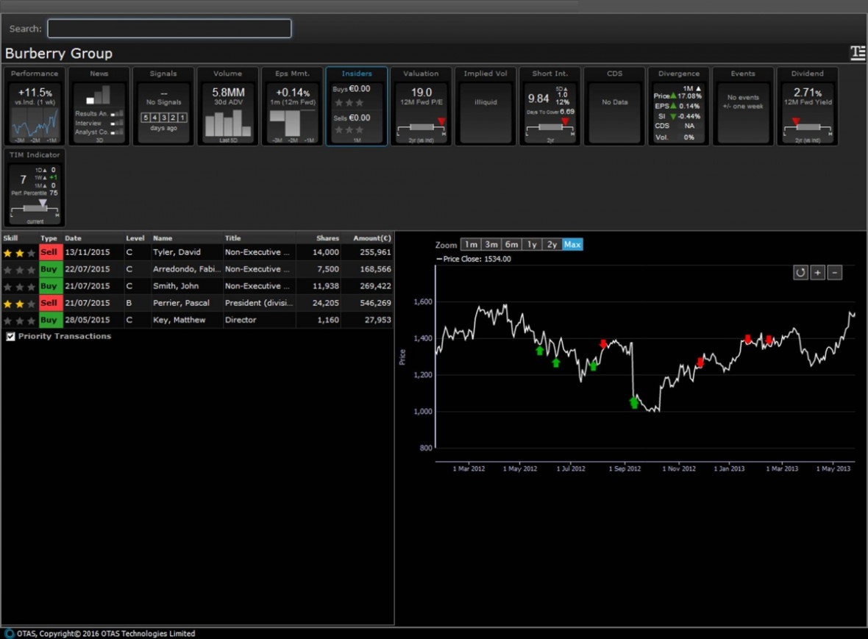Screen dimensions: 868x639
Task: Click skill stars for Tyler, David
Action: (19, 253)
